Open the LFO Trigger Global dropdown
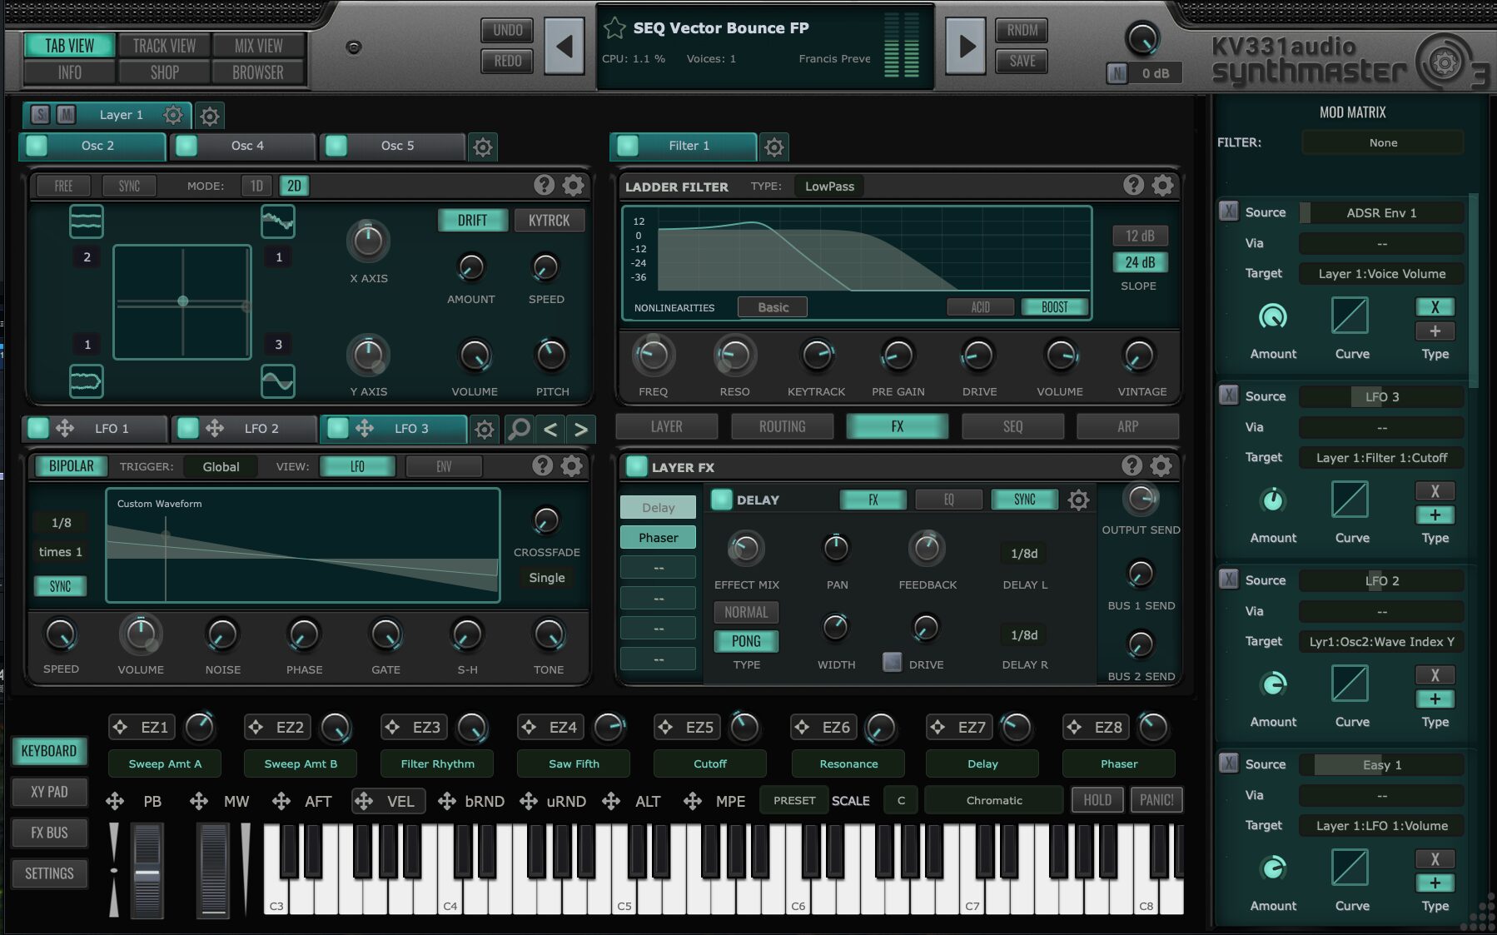The image size is (1497, 935). point(221,467)
